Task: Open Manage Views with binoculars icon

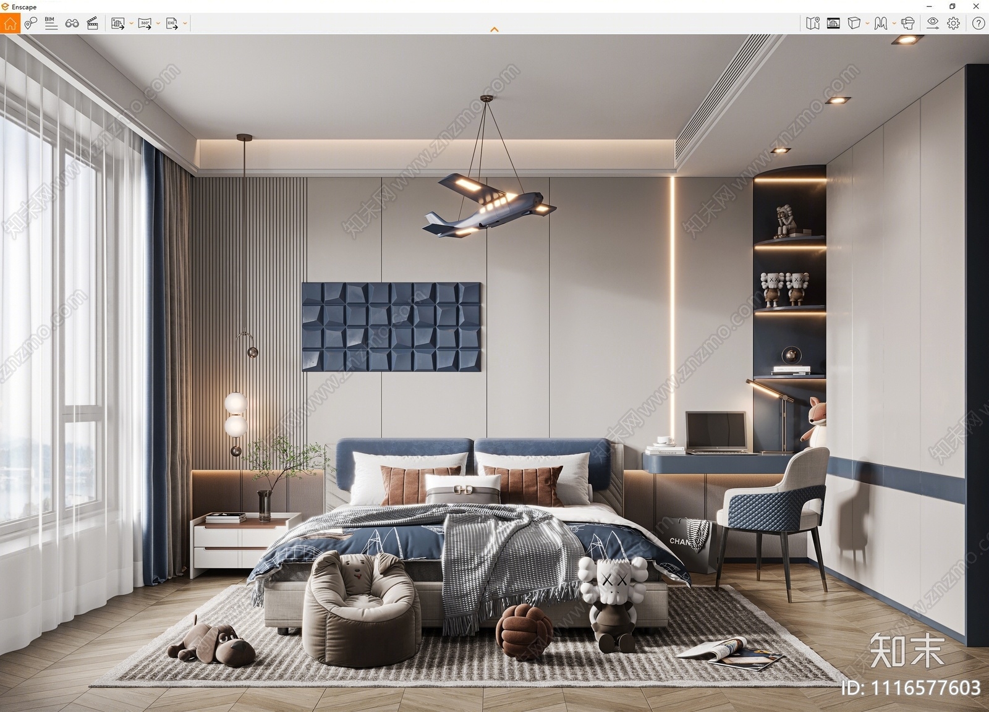Action: click(x=72, y=24)
